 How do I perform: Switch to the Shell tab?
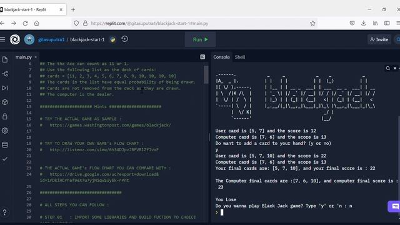[240, 57]
